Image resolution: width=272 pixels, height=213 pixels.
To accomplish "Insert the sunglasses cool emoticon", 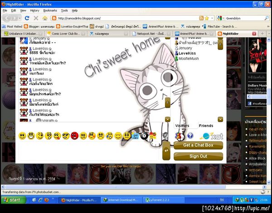I will tap(66, 136).
